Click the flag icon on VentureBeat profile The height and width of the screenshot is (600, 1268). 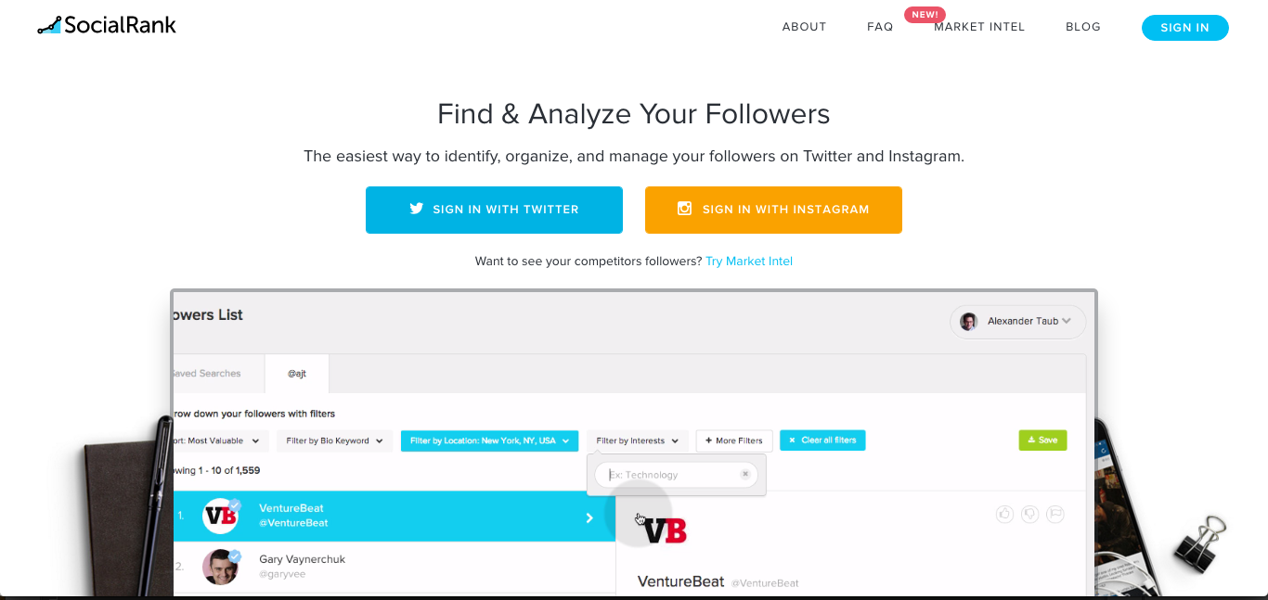click(x=1055, y=513)
